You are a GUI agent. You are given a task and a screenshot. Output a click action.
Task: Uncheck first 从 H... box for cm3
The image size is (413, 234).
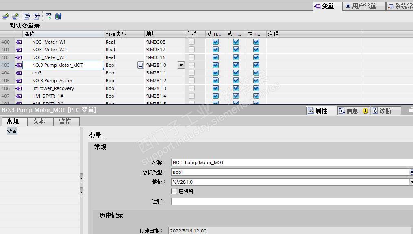[215, 73]
